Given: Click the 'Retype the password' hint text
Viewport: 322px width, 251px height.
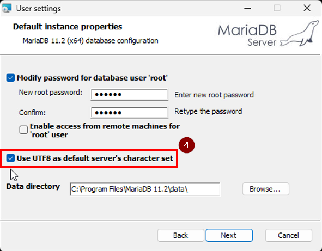Looking at the screenshot, I should click(208, 112).
